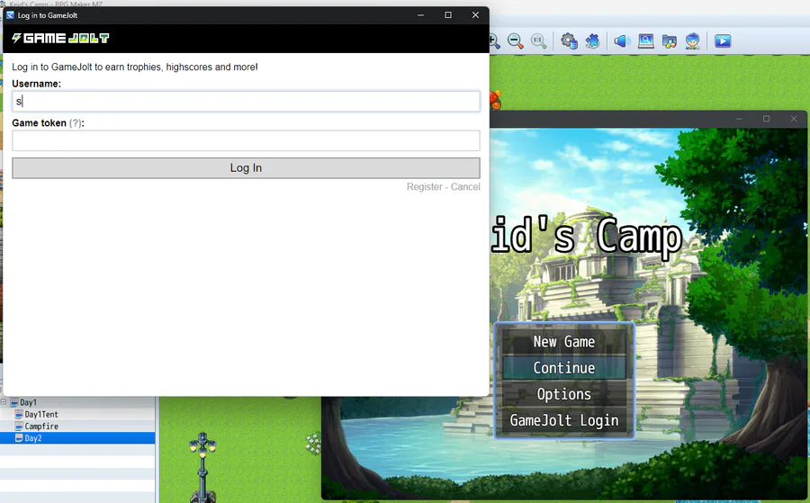
Task: Minimize the Log in to GameJolt window
Action: (x=420, y=15)
